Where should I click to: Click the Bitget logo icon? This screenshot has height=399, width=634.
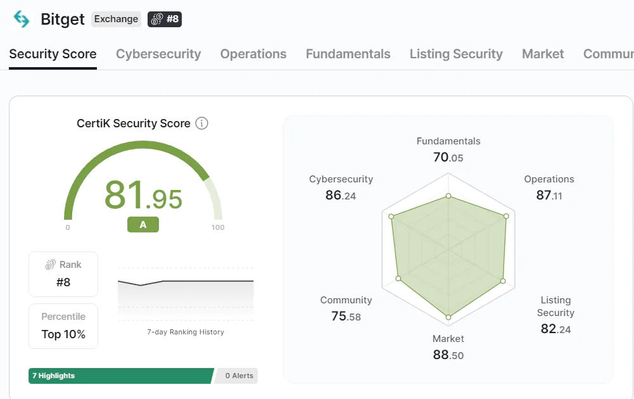pos(22,19)
